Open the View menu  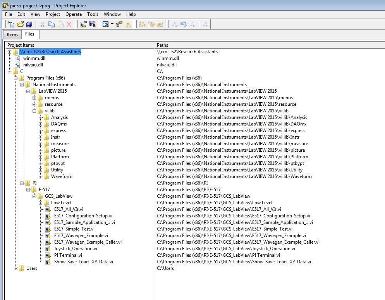35,14
